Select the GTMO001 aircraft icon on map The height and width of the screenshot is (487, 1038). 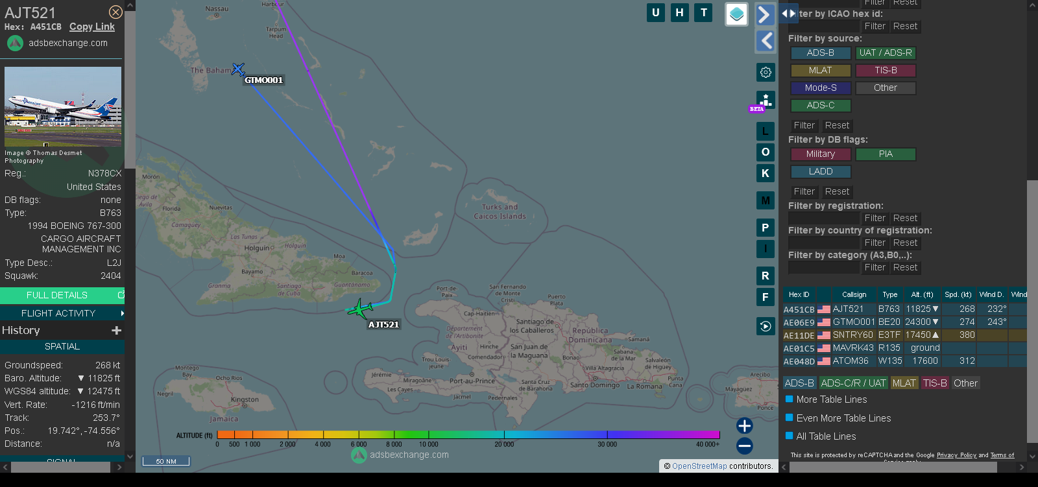(x=238, y=69)
